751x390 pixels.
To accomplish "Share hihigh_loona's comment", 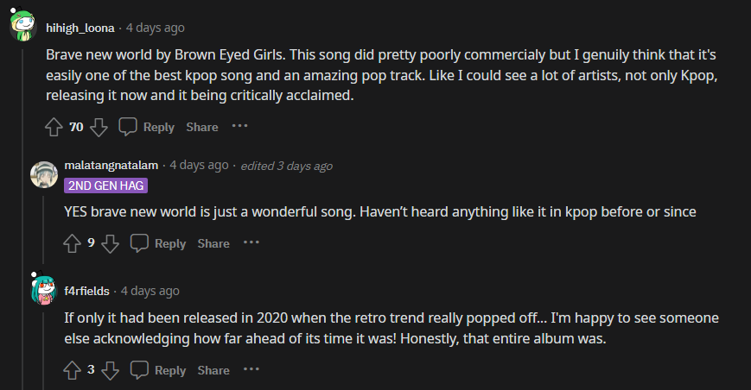I will [x=202, y=127].
